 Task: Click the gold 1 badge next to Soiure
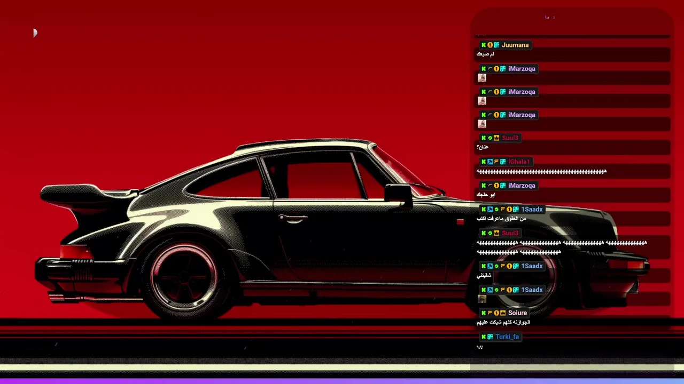click(496, 313)
